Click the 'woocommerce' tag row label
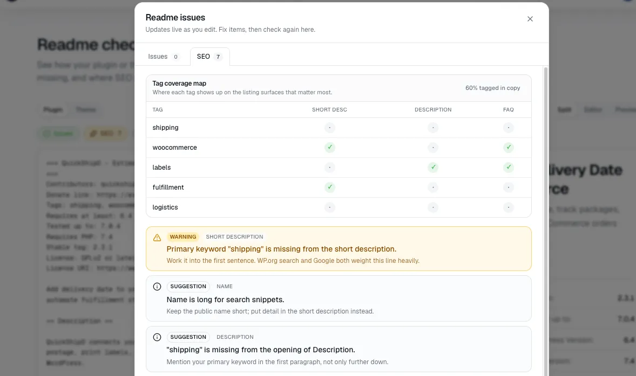The width and height of the screenshot is (636, 376). point(174,147)
